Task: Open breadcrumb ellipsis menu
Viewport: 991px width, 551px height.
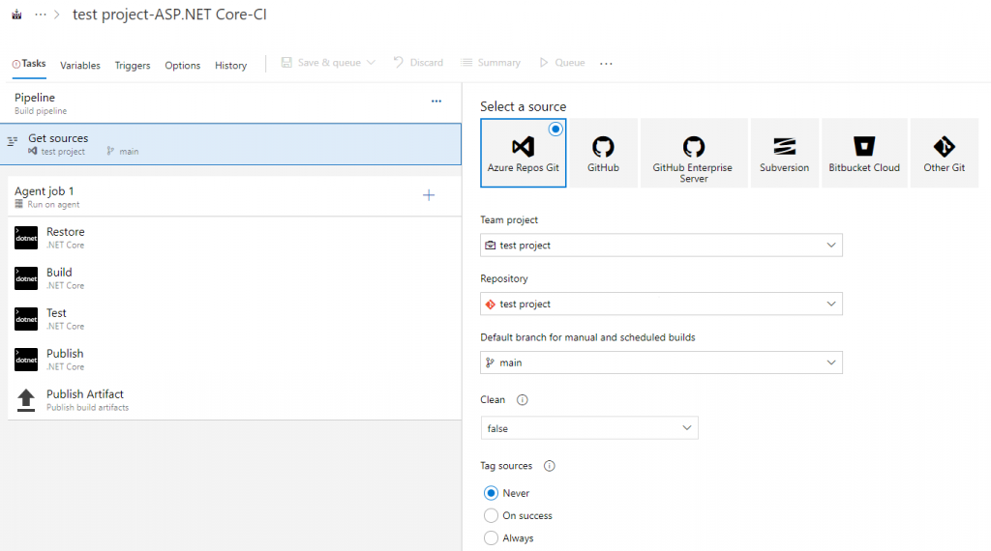Action: 41,14
